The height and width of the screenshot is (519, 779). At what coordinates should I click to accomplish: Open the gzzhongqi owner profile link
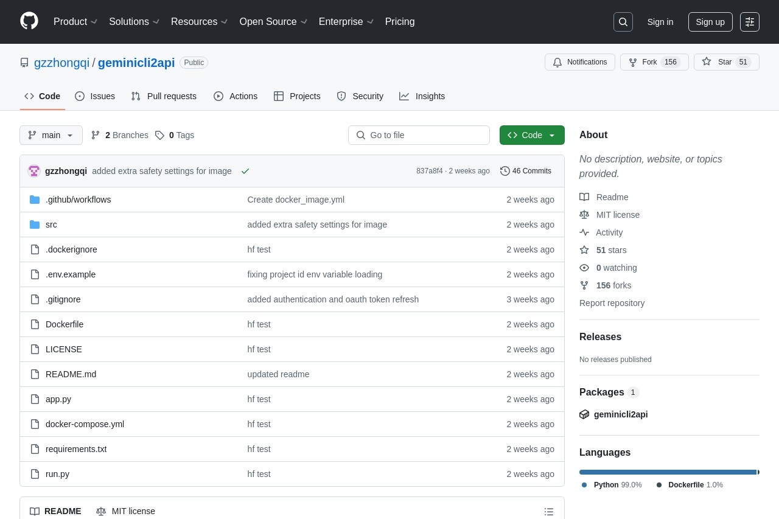[x=61, y=63]
